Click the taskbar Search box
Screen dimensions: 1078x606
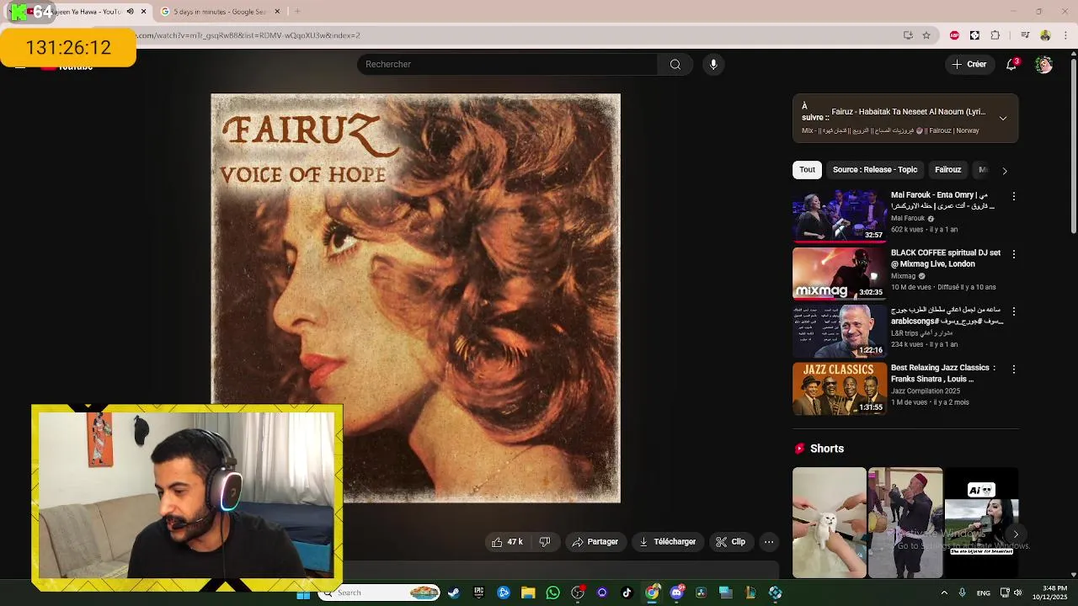378,593
